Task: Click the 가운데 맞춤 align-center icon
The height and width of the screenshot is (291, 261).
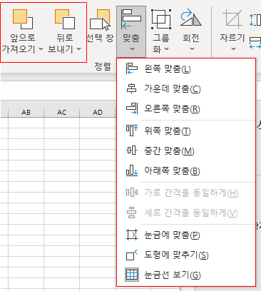Action: (x=132, y=88)
